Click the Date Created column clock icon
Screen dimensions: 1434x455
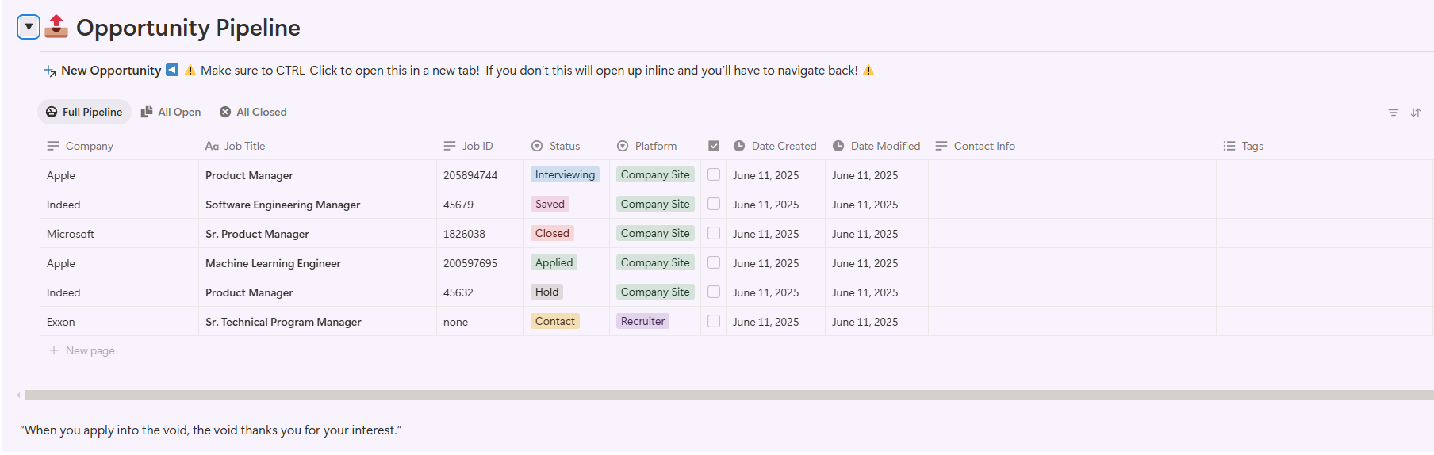coord(739,147)
